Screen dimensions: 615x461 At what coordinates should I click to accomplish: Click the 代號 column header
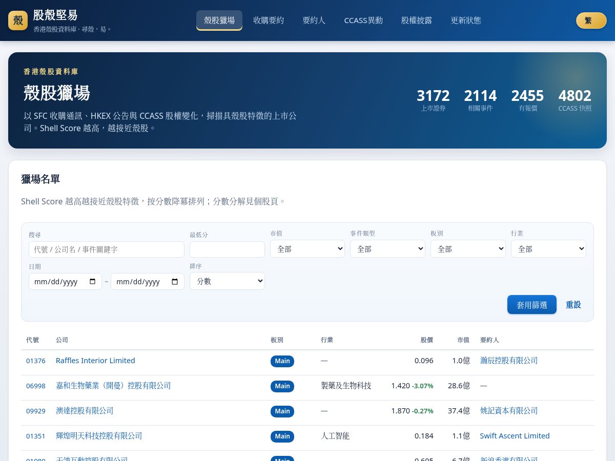32,340
